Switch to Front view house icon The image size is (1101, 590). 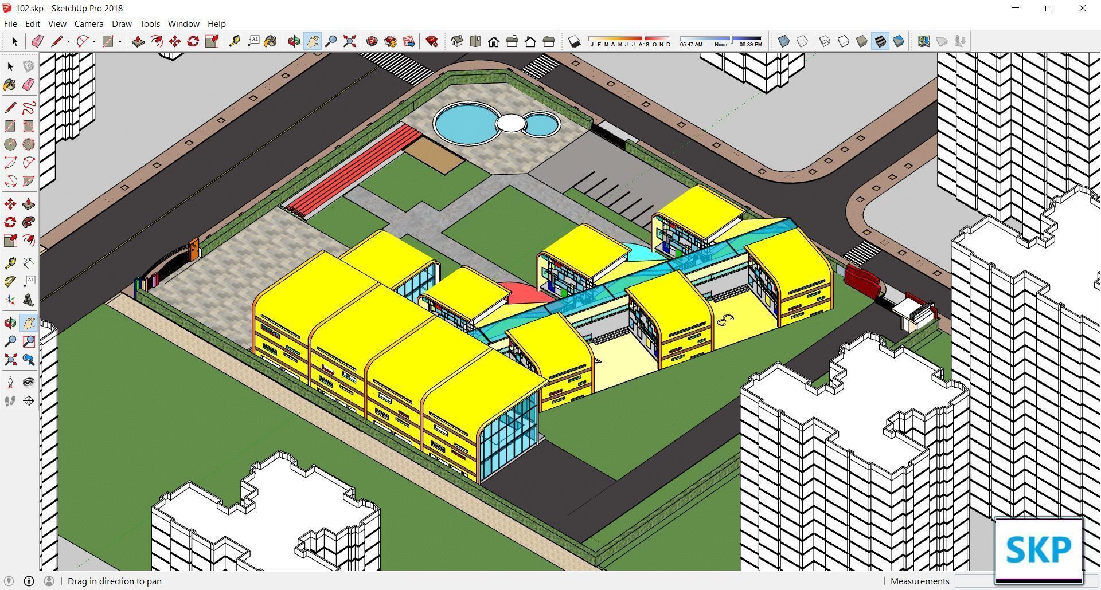click(494, 41)
